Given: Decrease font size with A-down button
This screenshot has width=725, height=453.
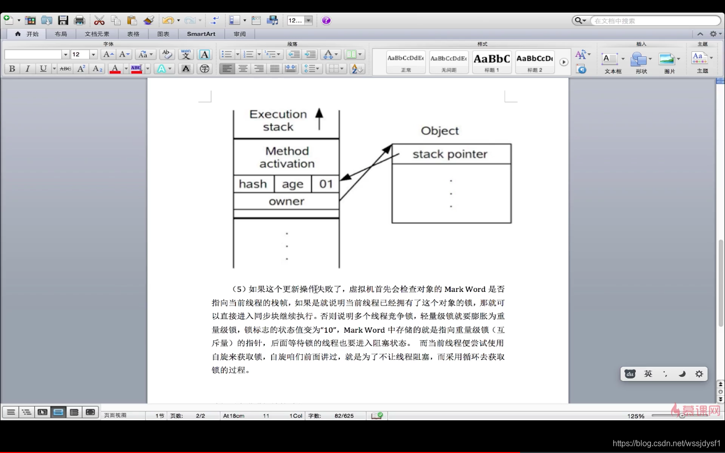Looking at the screenshot, I should (x=125, y=54).
